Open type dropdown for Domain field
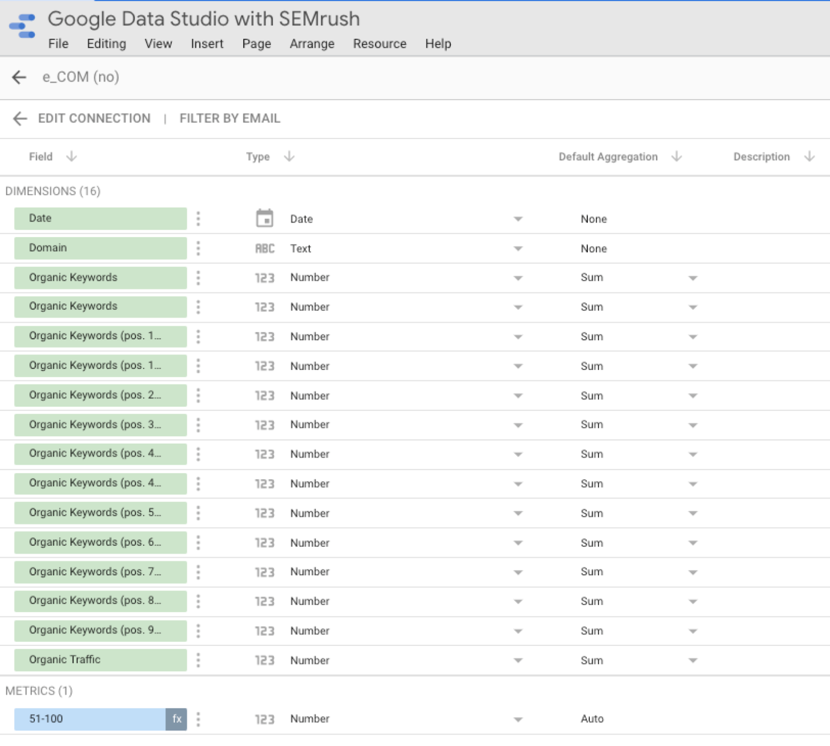830x746 pixels. pos(518,248)
